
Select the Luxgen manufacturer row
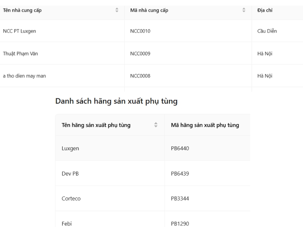[x=70, y=148]
